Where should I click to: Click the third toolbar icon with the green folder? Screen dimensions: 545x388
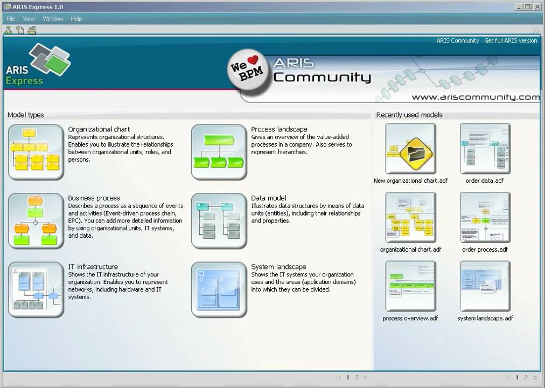32,30
